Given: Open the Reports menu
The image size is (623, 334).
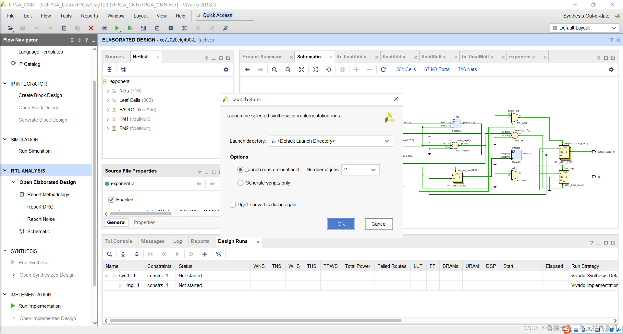Looking at the screenshot, I should coord(89,16).
